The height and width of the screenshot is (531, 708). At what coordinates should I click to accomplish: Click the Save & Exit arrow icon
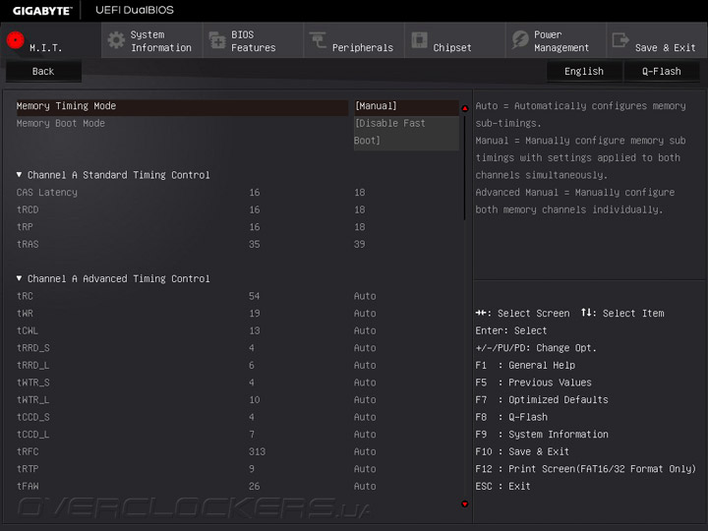[620, 40]
